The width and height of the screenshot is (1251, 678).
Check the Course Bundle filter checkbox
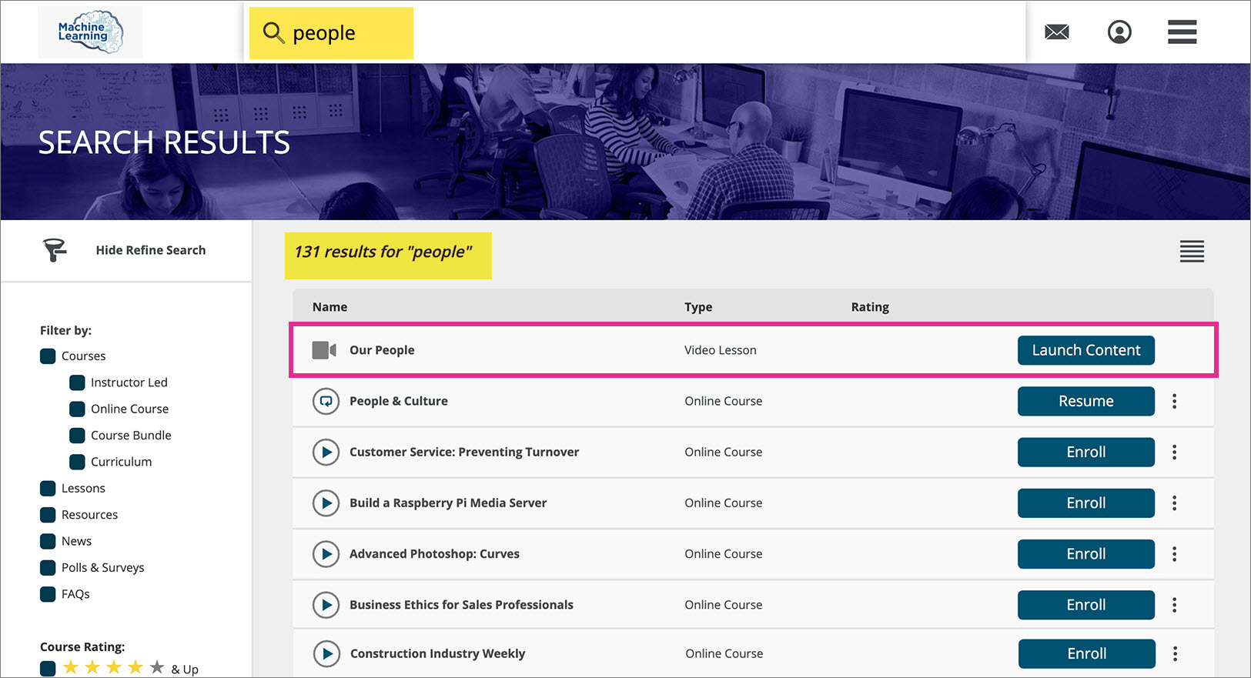tap(77, 436)
